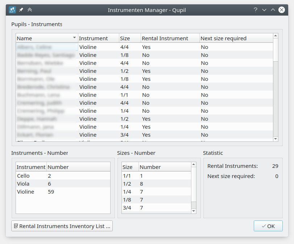Maximize the window with the up chevron
The width and height of the screenshot is (294, 244).
pyautogui.click(x=273, y=10)
